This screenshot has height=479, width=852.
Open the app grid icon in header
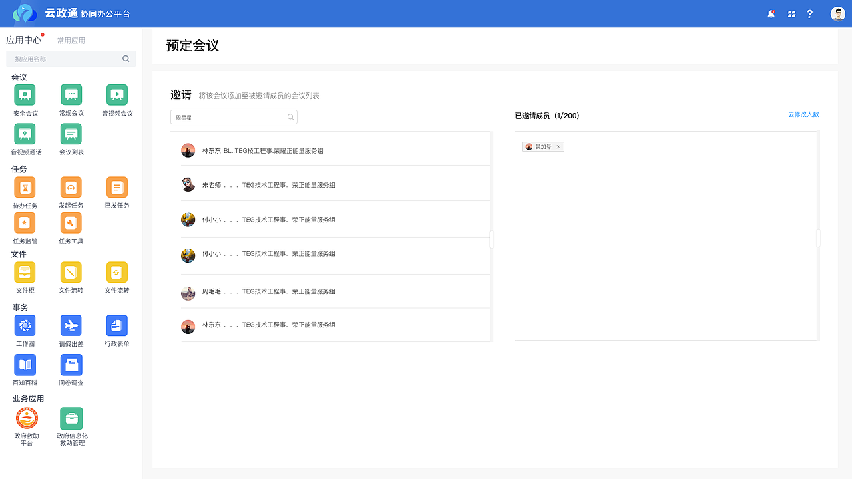point(791,13)
